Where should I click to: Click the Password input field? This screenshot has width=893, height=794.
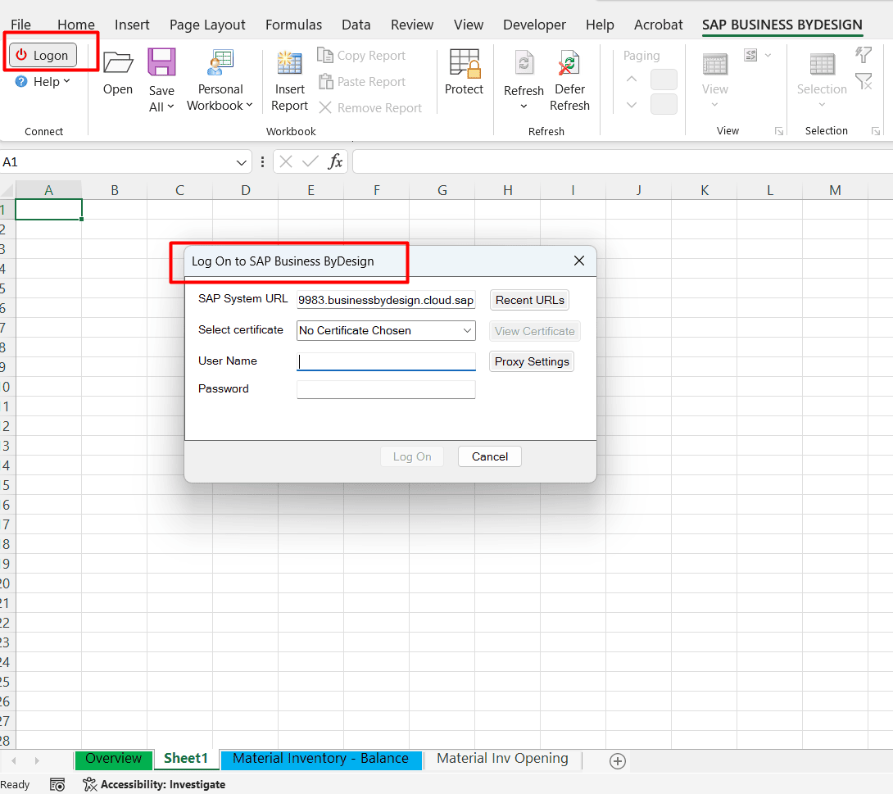[386, 389]
